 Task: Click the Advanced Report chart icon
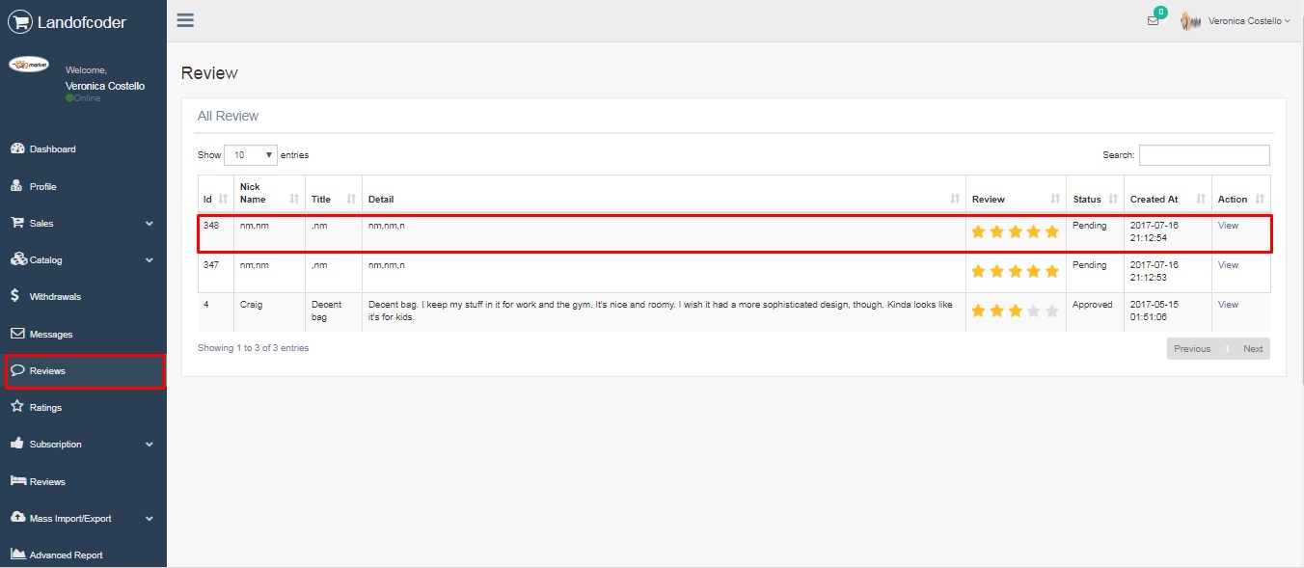[x=17, y=554]
